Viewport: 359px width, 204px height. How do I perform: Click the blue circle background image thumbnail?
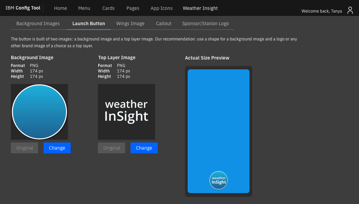coord(39,112)
